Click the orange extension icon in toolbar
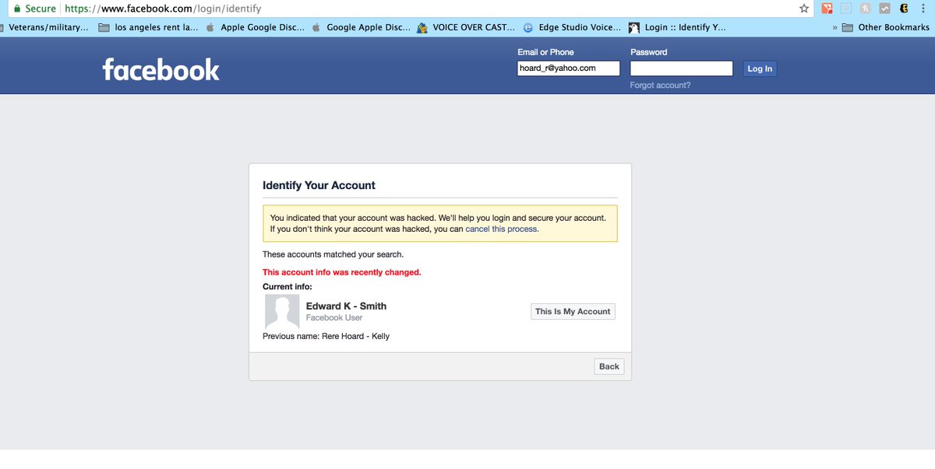The image size is (935, 469). click(827, 9)
